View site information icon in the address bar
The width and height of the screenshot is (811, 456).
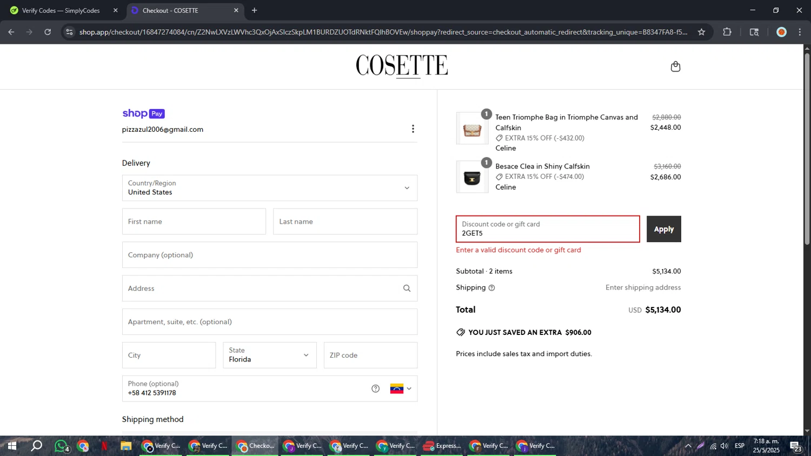[x=69, y=32]
